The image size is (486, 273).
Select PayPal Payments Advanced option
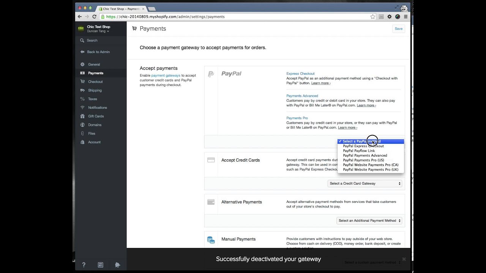tap(371, 155)
